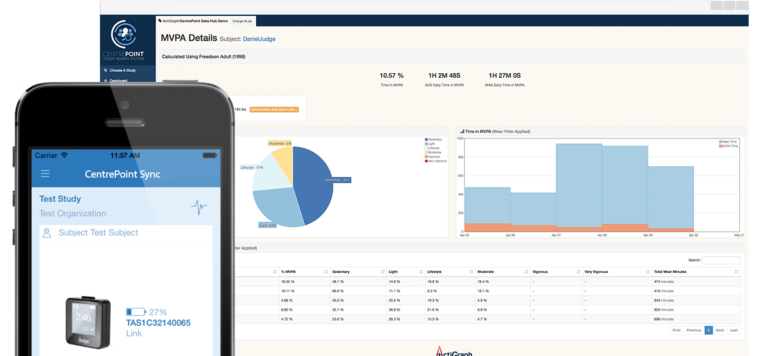Screen dimensions: 760x356
Task: Toggle the Light legend swatch
Action: coord(426,144)
